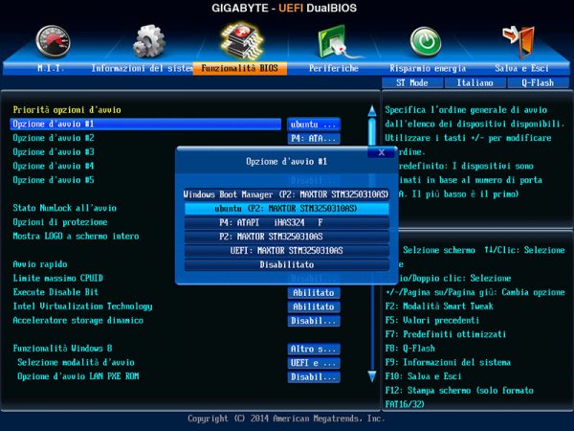Screen dimensions: 574x431
Task: Select Opzione d'avvio #3 row
Action: [x=54, y=151]
